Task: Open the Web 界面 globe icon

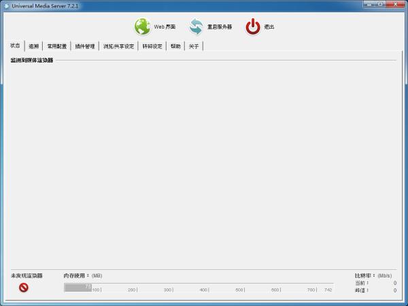Action: point(142,27)
